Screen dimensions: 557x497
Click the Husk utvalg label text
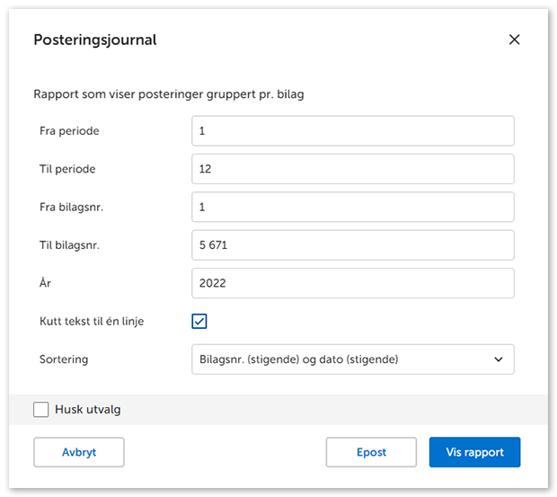(x=88, y=410)
